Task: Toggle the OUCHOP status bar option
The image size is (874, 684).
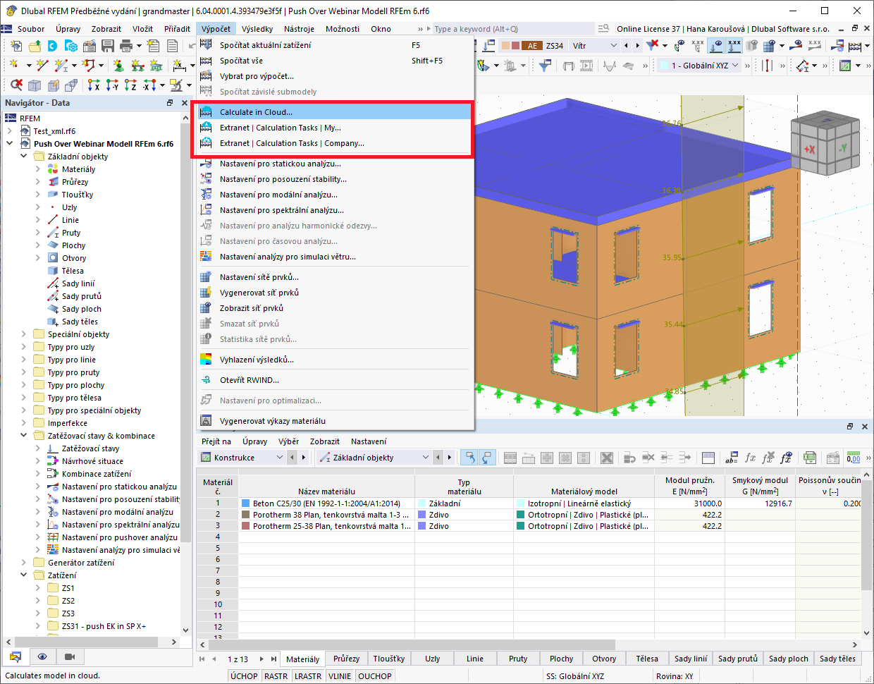Action: [x=374, y=676]
